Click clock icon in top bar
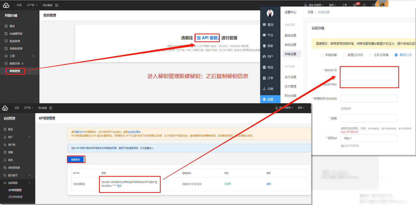416x205 pixels. click(x=364, y=5)
